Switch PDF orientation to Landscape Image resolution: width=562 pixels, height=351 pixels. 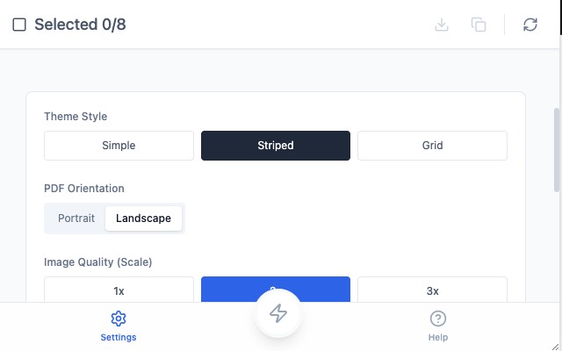(x=143, y=218)
